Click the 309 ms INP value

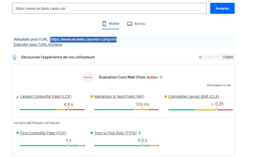(x=142, y=104)
